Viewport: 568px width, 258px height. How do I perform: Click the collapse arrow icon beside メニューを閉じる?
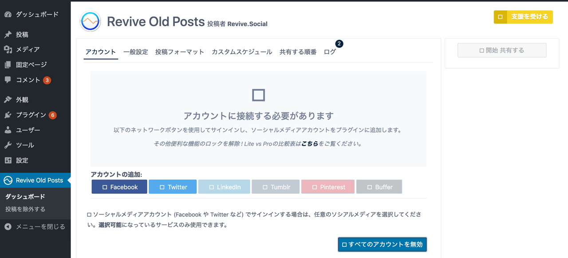pos(8,227)
